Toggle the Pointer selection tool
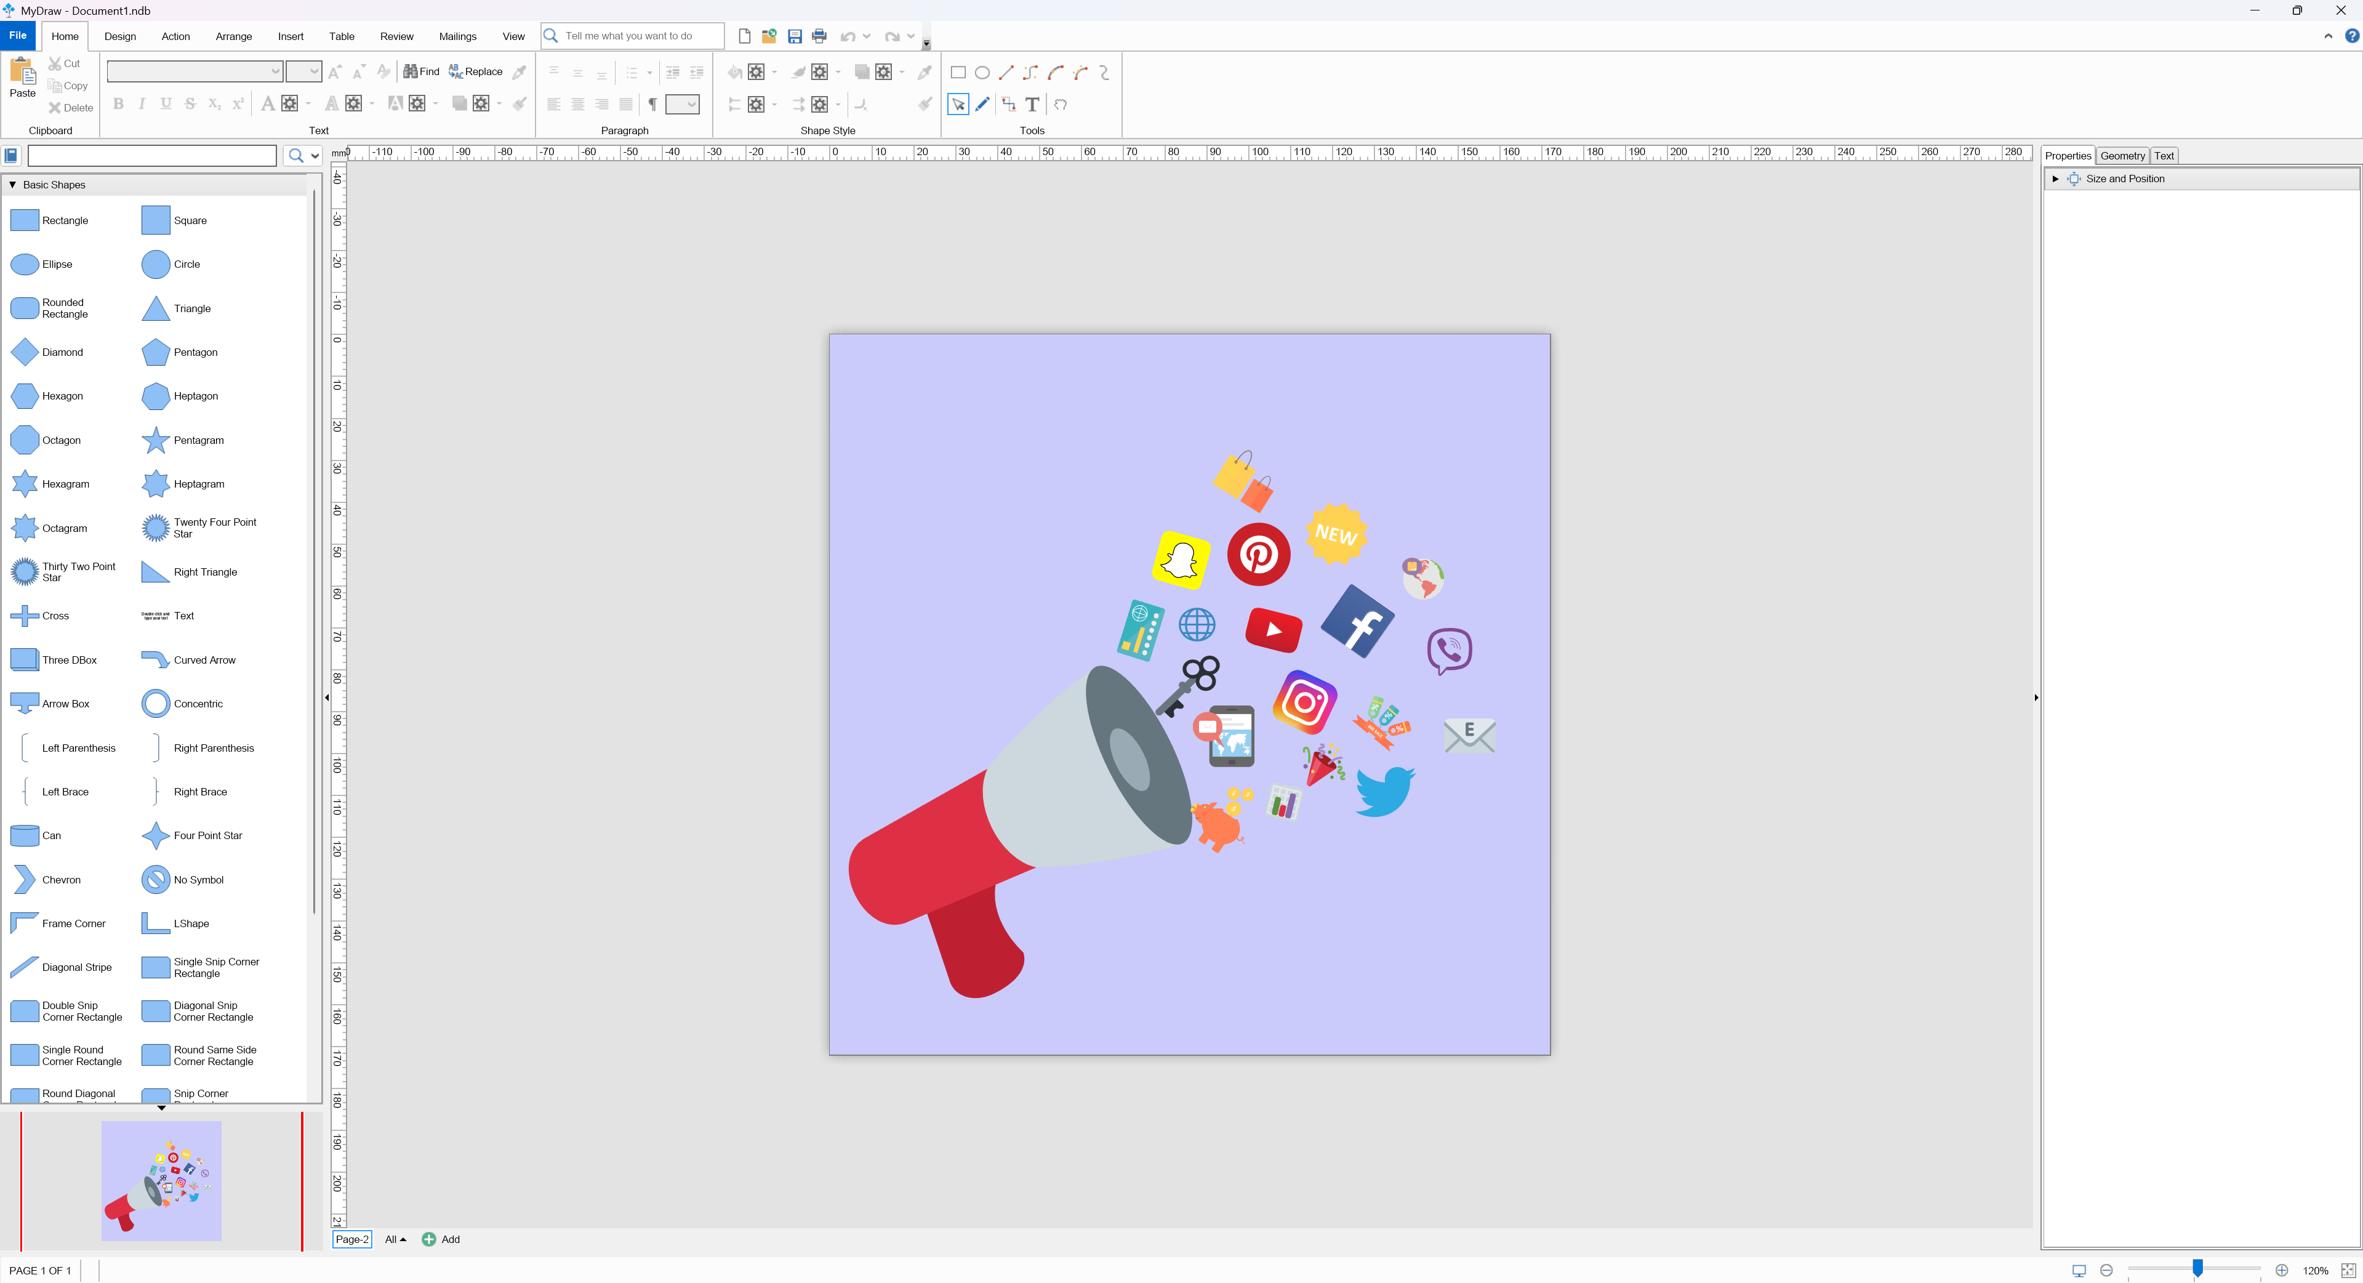 (958, 105)
